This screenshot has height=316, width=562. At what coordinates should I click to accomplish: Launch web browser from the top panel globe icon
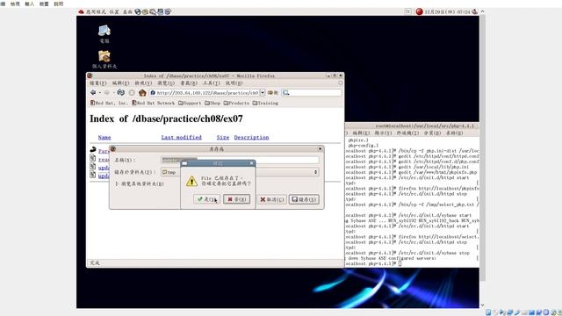(138, 11)
